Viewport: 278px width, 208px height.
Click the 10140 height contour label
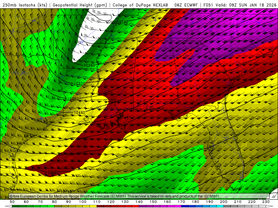123,22
